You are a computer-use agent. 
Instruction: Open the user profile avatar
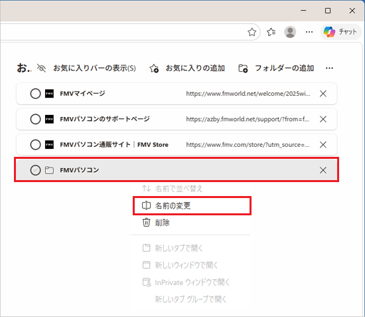point(290,32)
